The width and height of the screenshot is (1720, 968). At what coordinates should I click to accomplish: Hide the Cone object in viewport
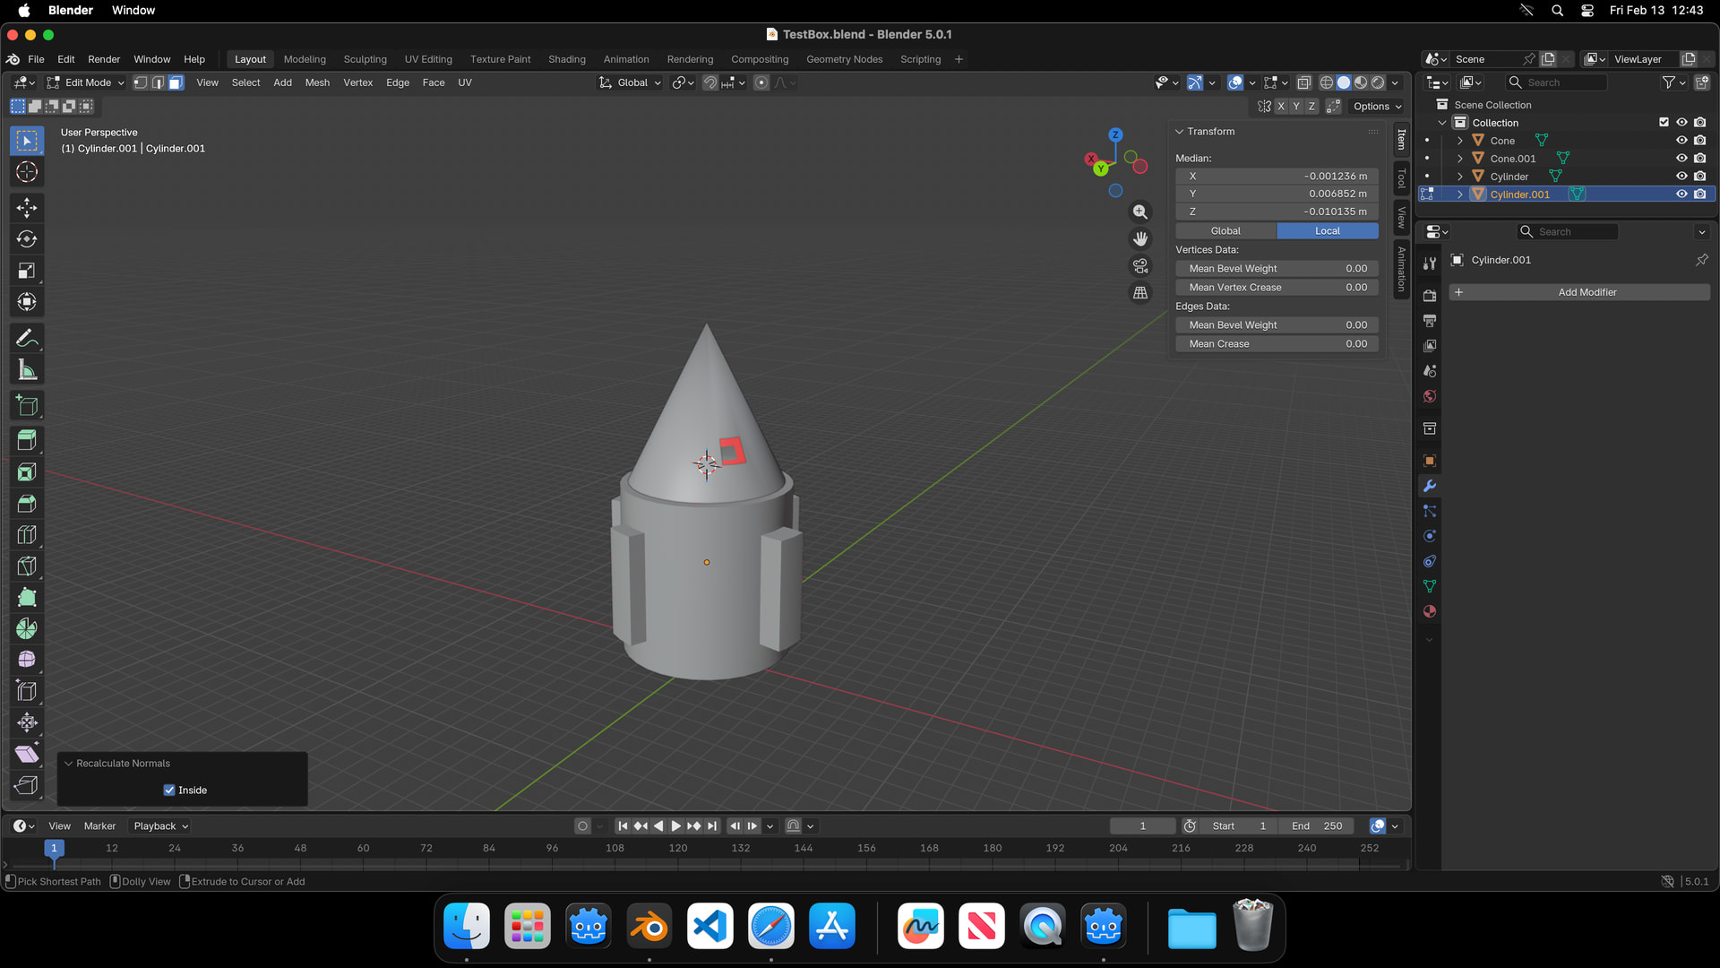(1681, 141)
